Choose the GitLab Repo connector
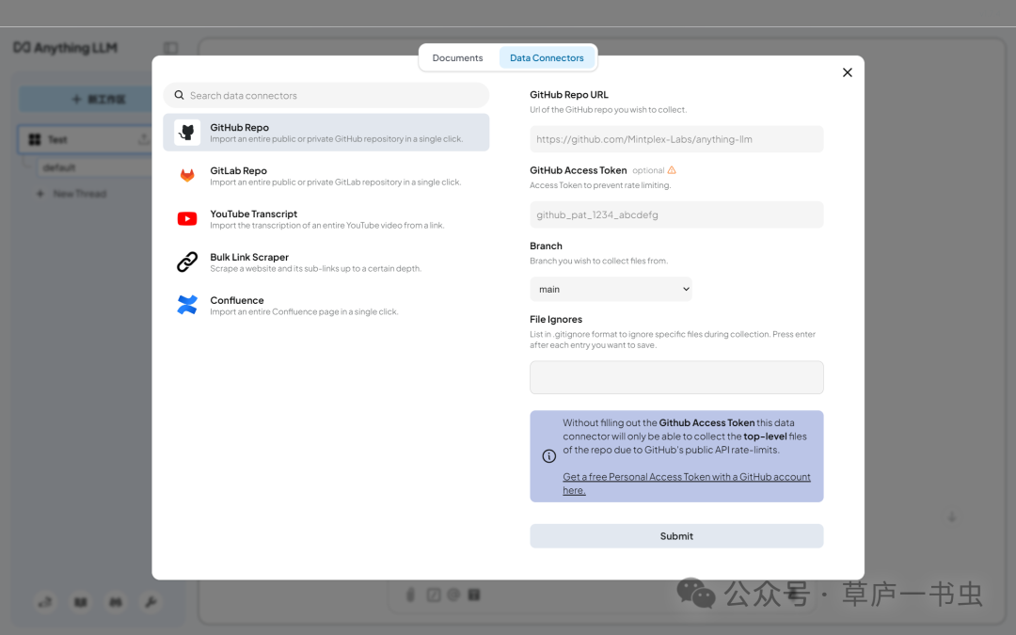 click(325, 176)
